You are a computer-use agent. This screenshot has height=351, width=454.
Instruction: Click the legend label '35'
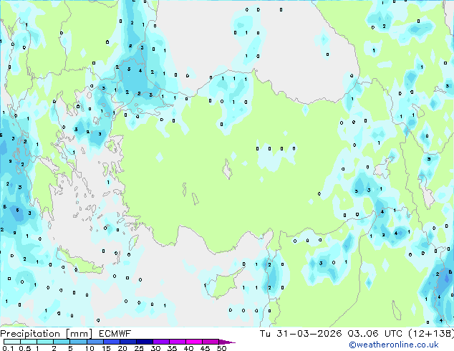tap(172, 348)
